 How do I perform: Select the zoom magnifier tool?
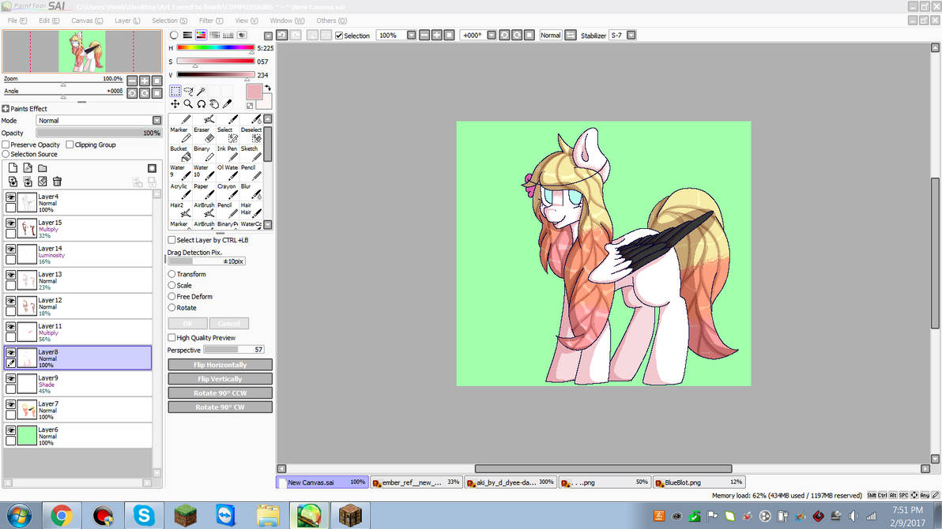[189, 104]
